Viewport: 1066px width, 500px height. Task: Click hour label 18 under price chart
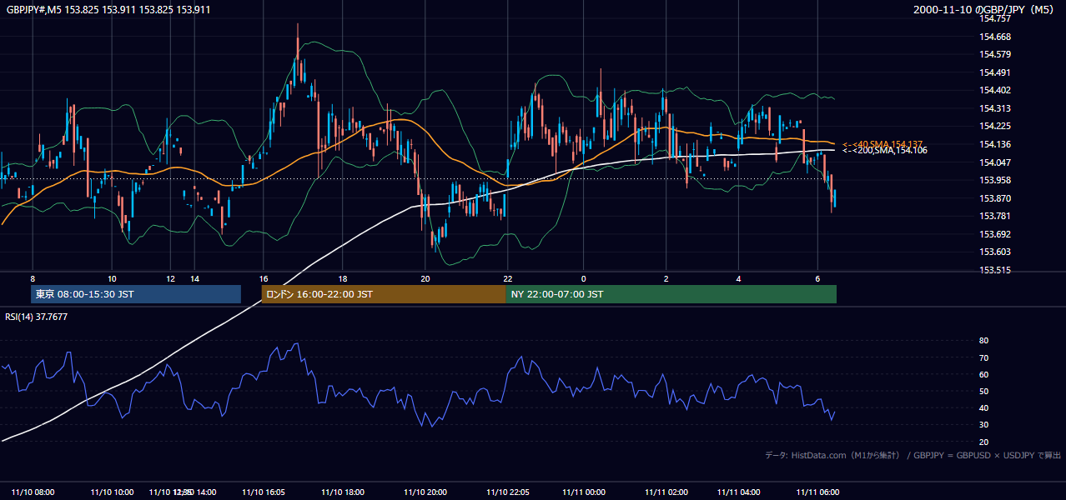[343, 278]
